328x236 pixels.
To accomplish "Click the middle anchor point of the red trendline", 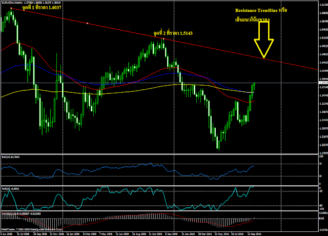I will (x=88, y=23).
